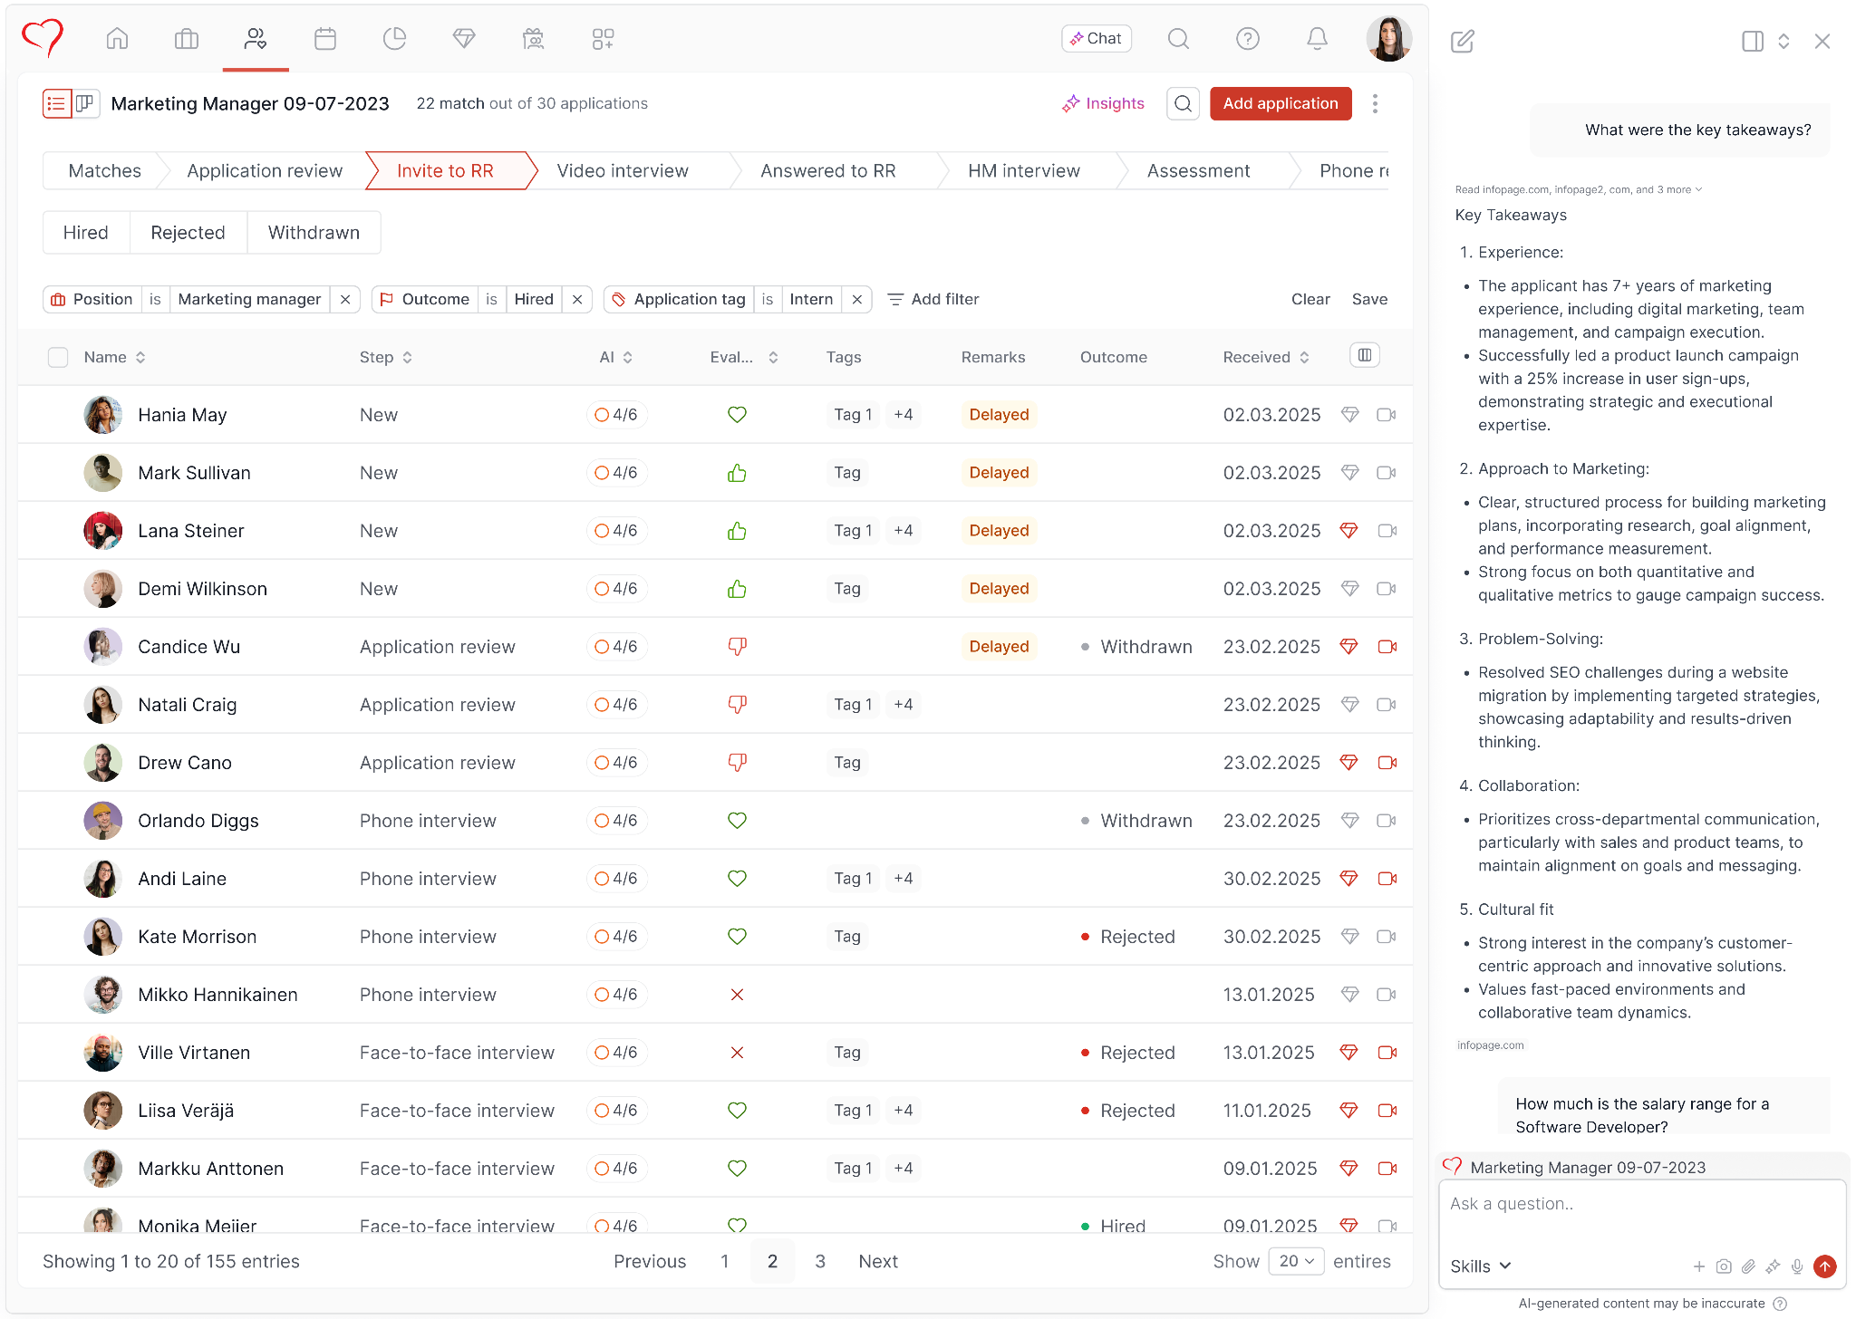Open the calendar icon in top navigation
This screenshot has width=1856, height=1319.
(x=325, y=39)
